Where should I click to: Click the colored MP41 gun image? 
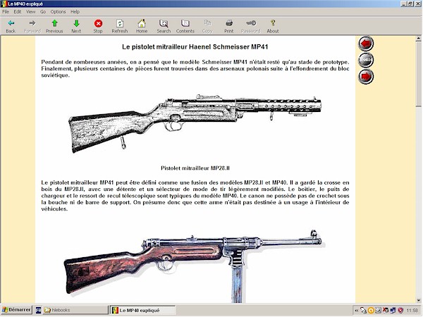[195, 266]
